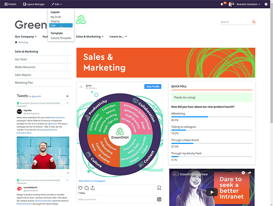Select Live layout option
This screenshot has width=273, height=206.
pos(61,26)
